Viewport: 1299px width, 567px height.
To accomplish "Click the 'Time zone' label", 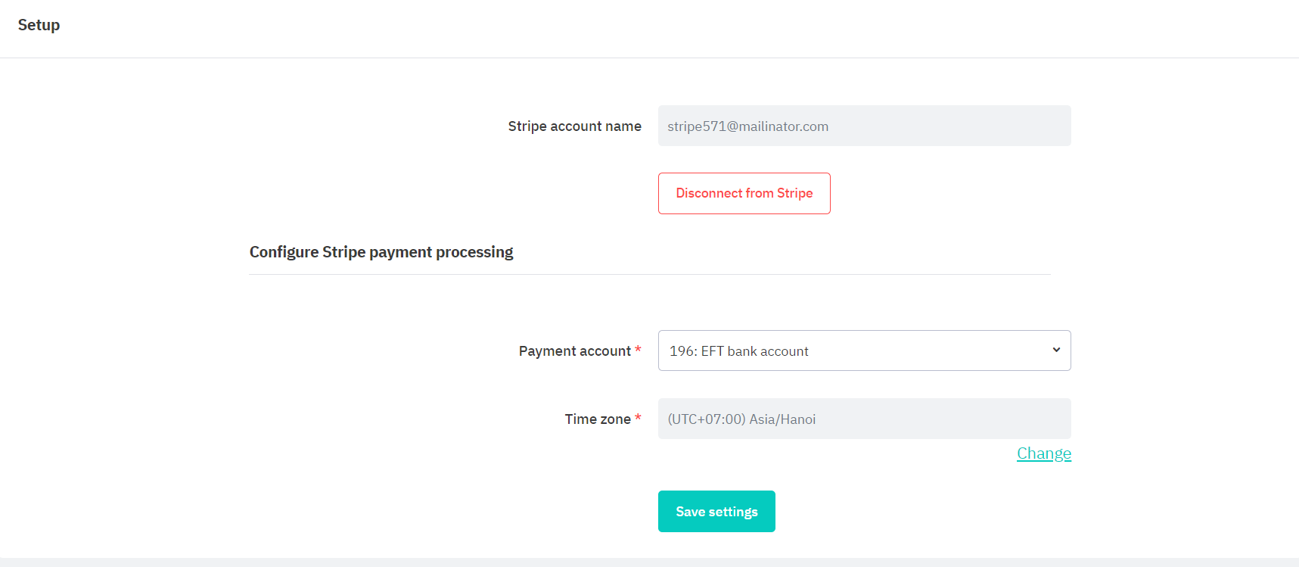I will click(597, 419).
